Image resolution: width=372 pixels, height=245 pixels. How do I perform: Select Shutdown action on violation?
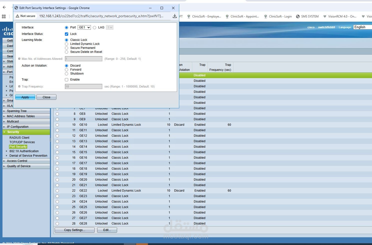(x=66, y=74)
